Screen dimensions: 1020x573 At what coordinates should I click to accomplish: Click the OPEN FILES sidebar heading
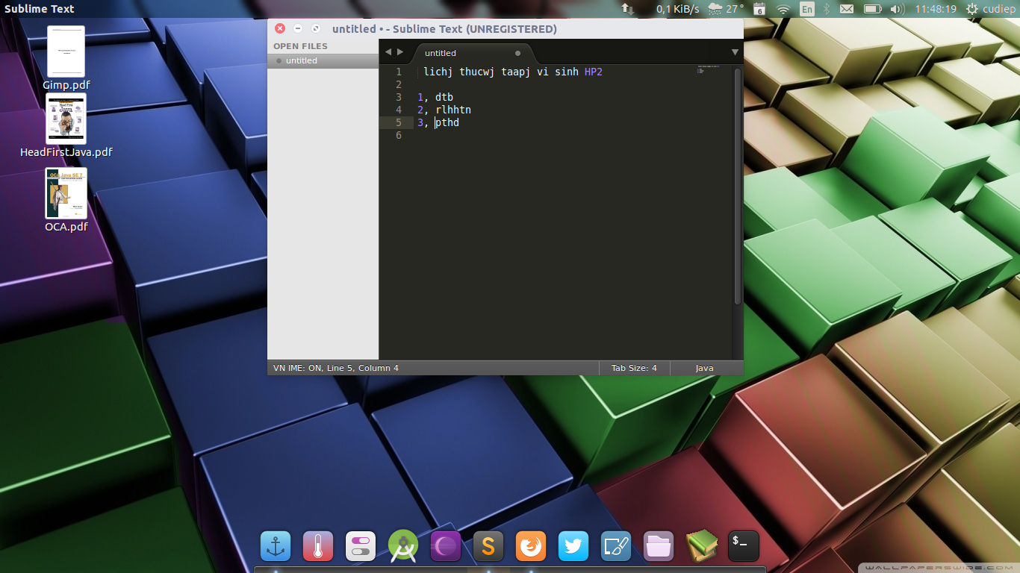coord(300,46)
